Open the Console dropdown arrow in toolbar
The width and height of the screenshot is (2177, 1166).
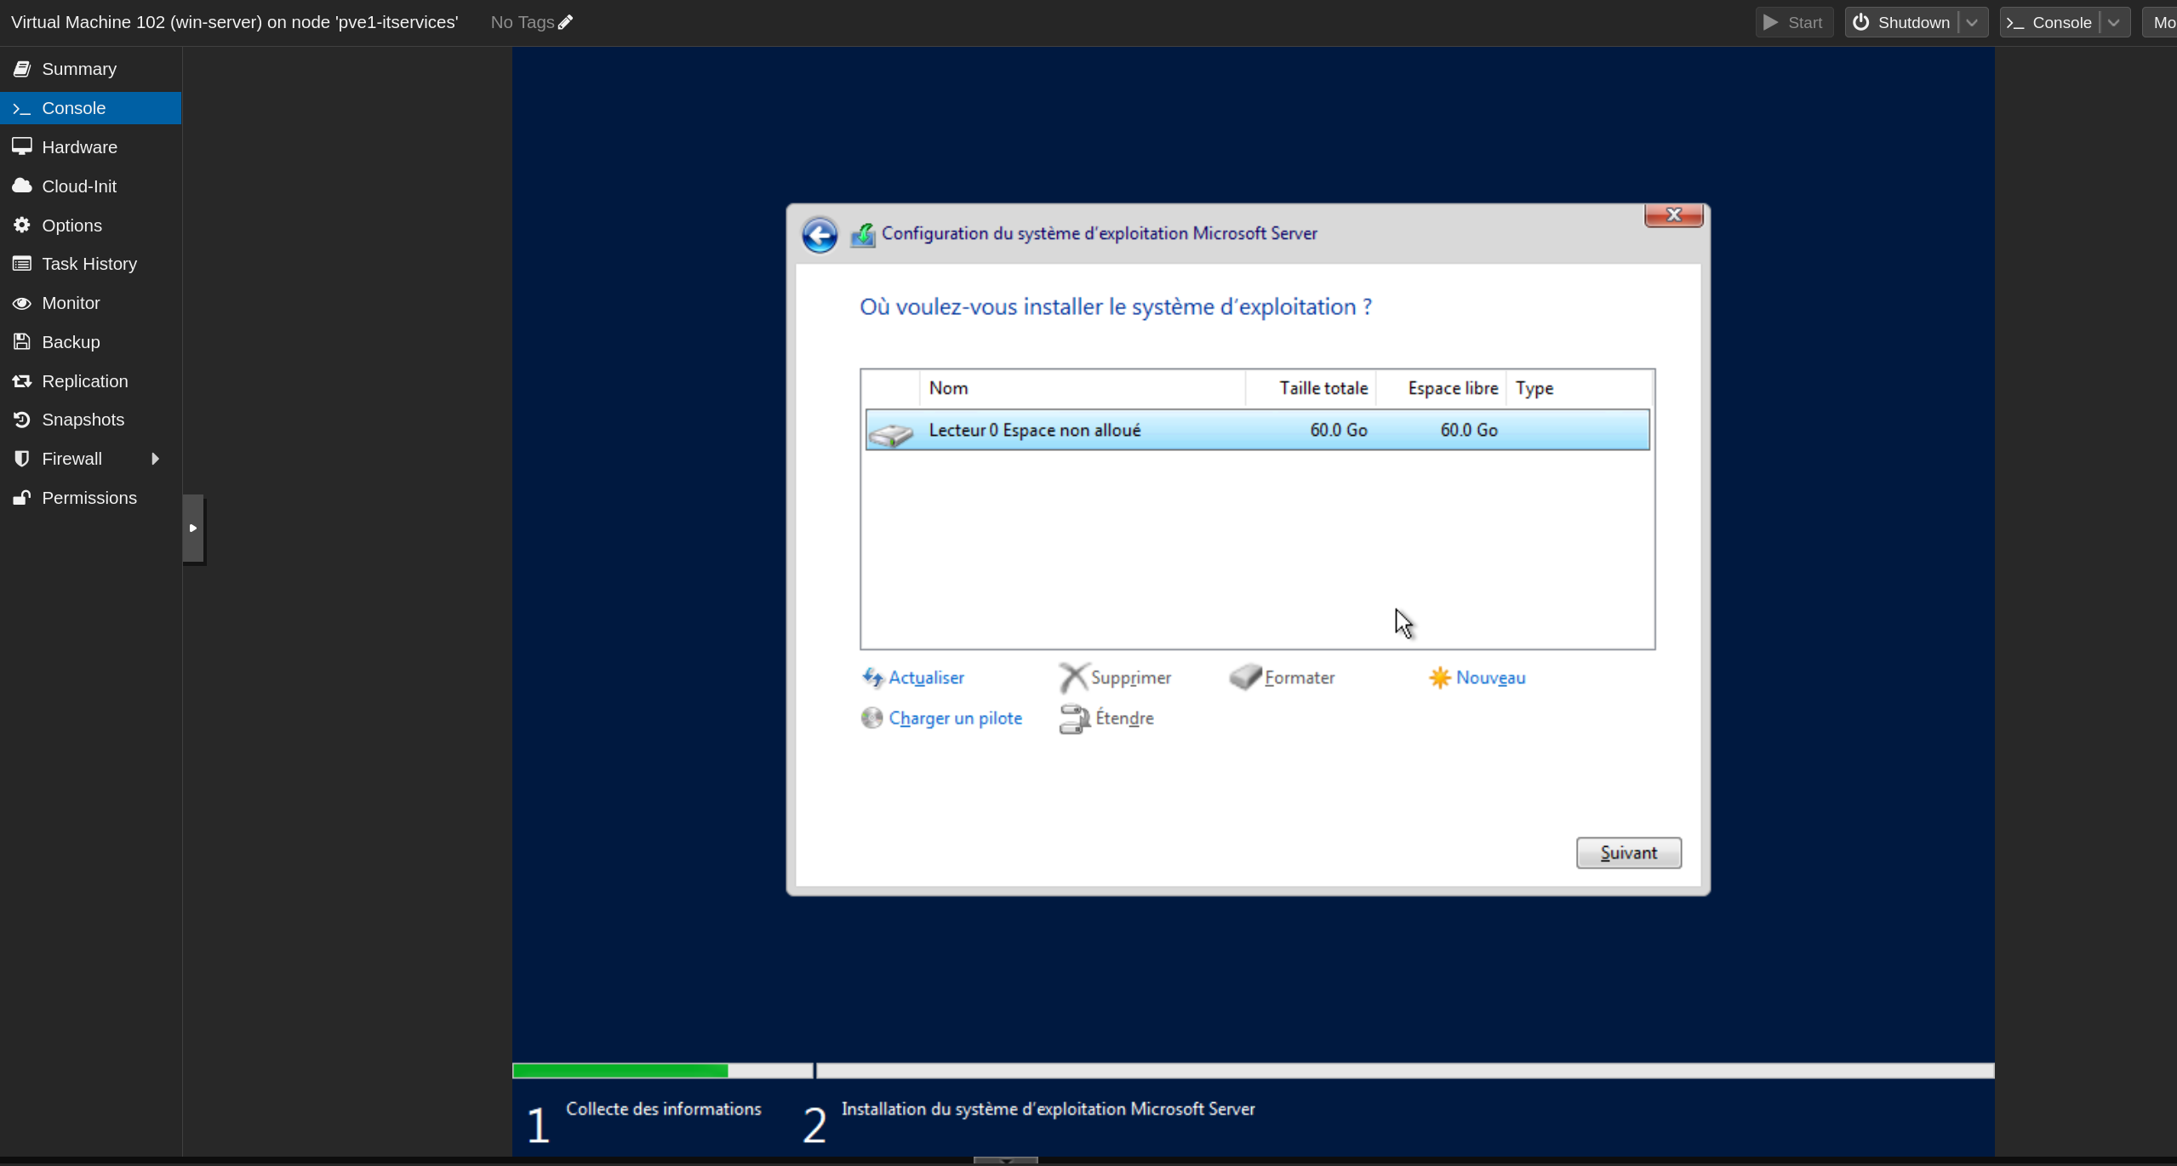coord(2114,23)
